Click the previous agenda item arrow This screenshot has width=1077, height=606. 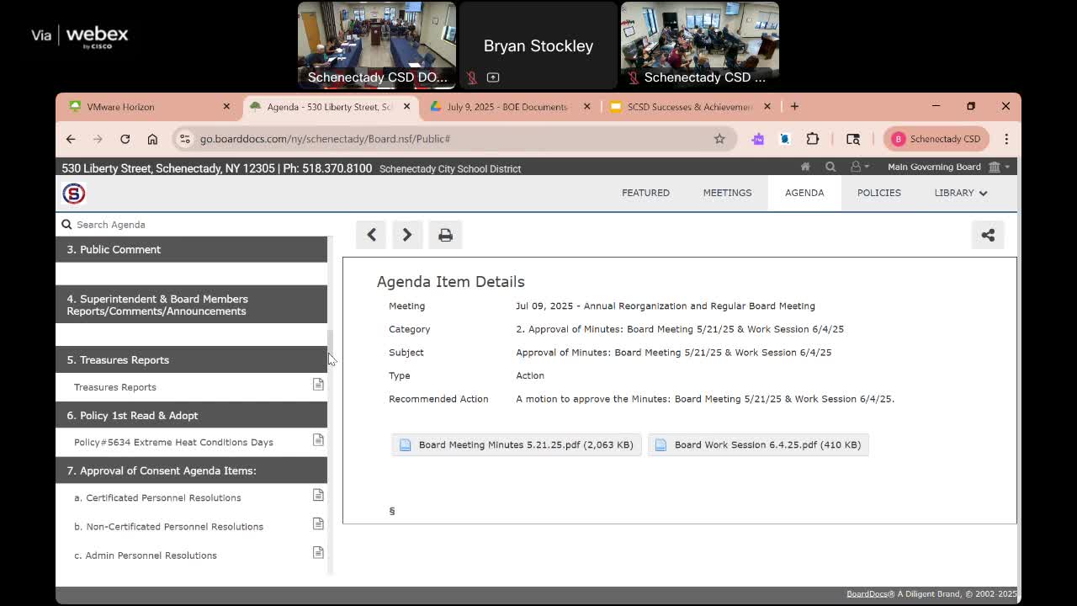pyautogui.click(x=371, y=235)
